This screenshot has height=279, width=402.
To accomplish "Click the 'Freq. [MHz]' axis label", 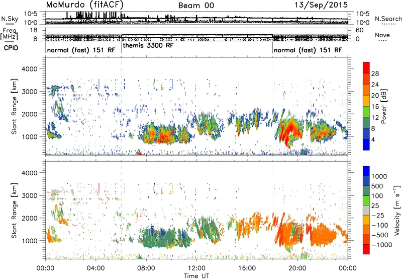I will tap(10, 34).
